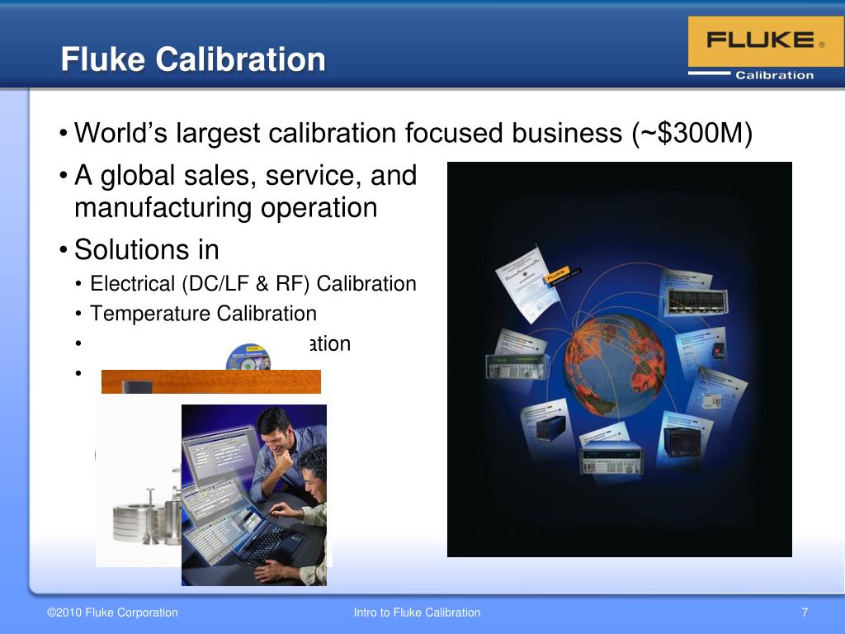The image size is (845, 634).
Task: Click the globe in the dark product image
Action: coord(615,367)
